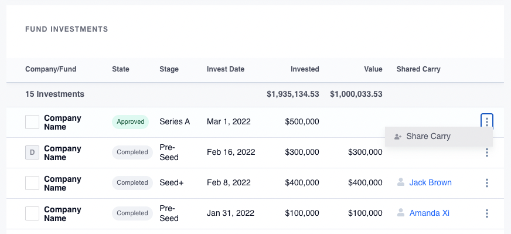The width and height of the screenshot is (511, 234).
Task: Click the empty logo box on the Jan 31, 2022 row
Action: [x=32, y=213]
